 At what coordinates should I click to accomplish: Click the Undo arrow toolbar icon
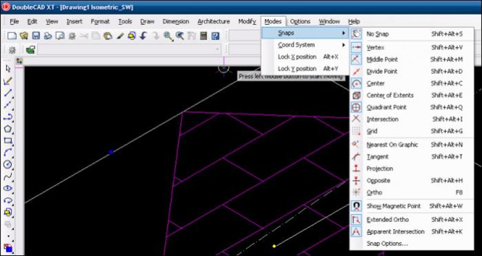tap(143, 35)
